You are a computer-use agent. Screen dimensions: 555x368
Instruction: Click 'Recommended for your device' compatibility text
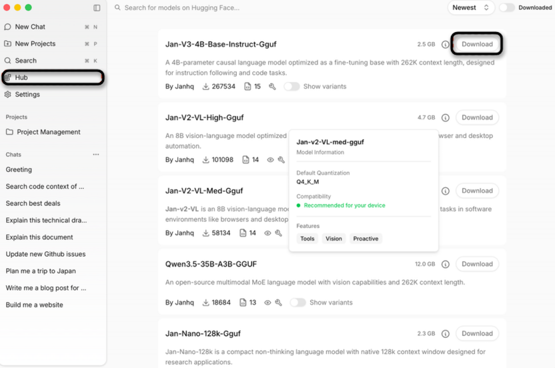click(x=344, y=205)
